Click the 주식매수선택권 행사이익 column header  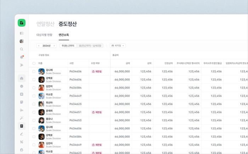pyautogui.click(x=188, y=63)
